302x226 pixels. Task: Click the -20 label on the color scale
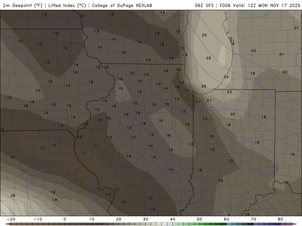(x=11, y=219)
